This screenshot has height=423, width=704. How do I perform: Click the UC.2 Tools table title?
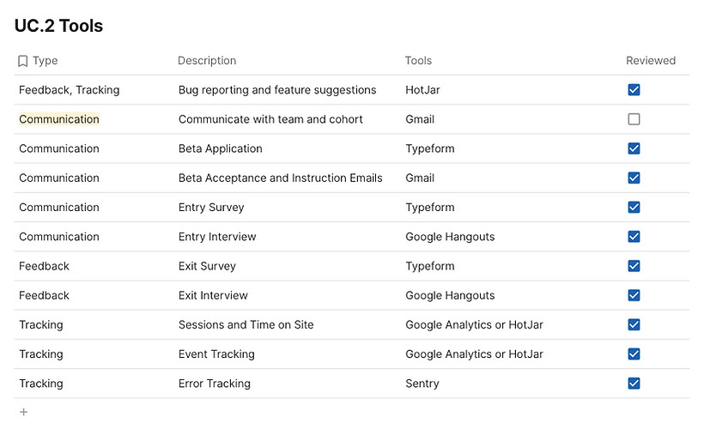[58, 27]
